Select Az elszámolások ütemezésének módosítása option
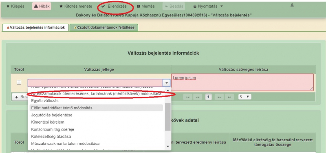 [x=96, y=94]
